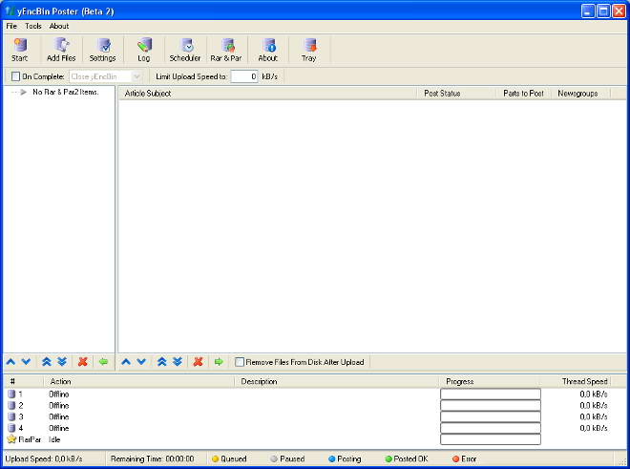The width and height of the screenshot is (630, 469).
Task: Launch the Rar & Par tool
Action: coord(226,50)
